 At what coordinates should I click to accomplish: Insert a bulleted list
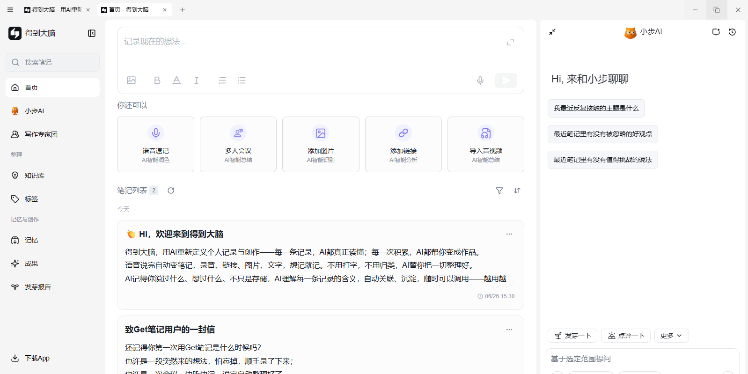pyautogui.click(x=242, y=81)
